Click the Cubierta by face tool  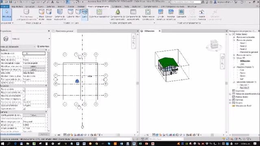point(70,13)
